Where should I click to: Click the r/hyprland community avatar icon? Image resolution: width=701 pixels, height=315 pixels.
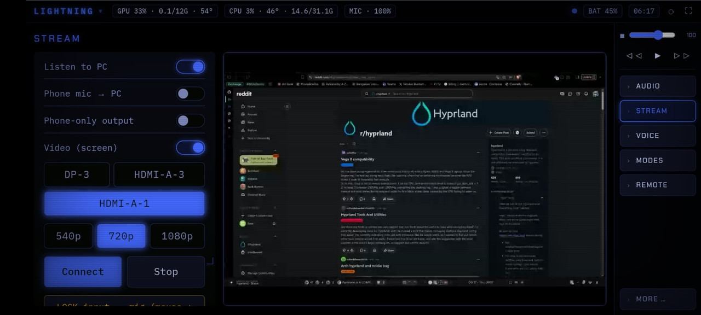click(x=349, y=129)
